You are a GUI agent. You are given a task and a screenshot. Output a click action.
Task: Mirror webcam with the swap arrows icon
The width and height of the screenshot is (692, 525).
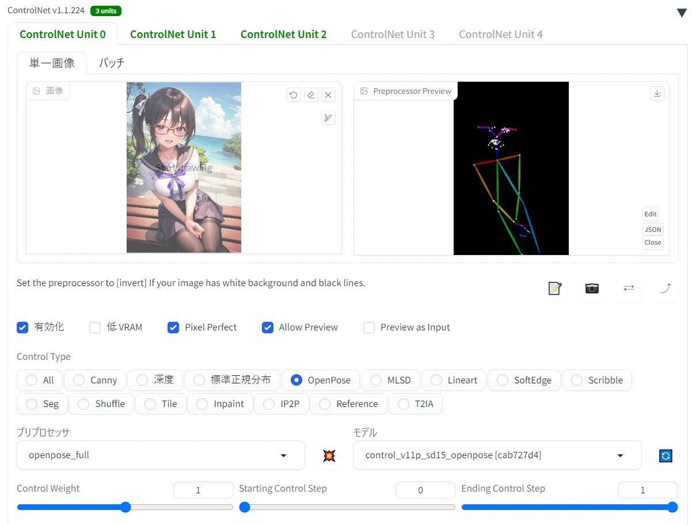(x=629, y=288)
